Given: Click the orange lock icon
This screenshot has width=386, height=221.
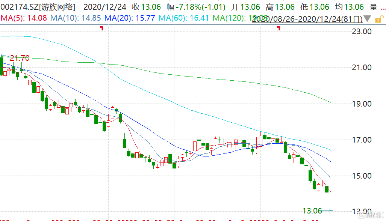Looking at the screenshot, I should coord(379,19).
